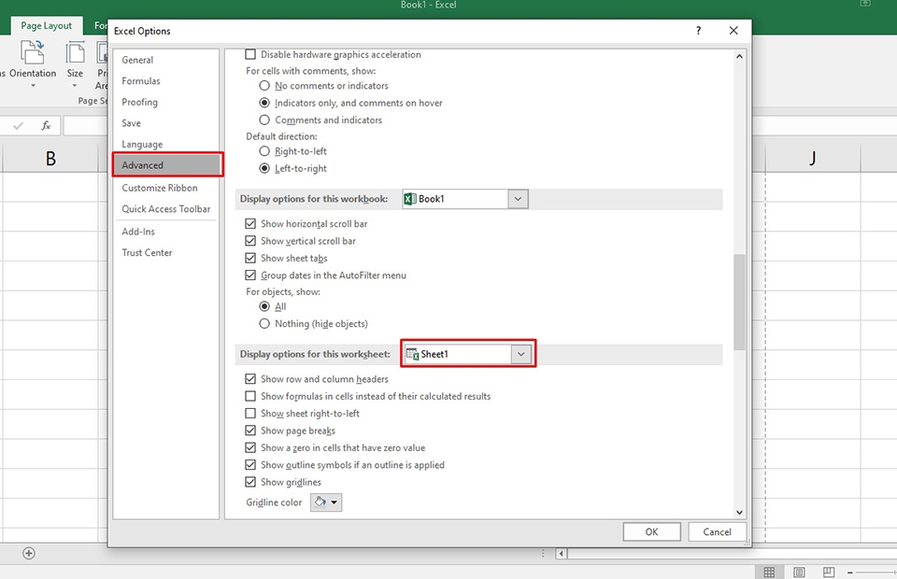
Task: Click options scrollbar down arrow
Action: 739,513
